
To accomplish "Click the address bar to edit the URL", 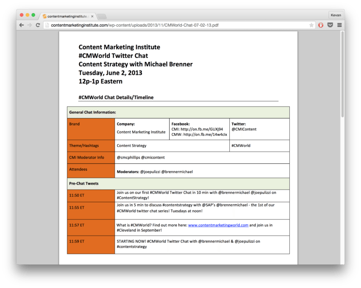I will [180, 25].
